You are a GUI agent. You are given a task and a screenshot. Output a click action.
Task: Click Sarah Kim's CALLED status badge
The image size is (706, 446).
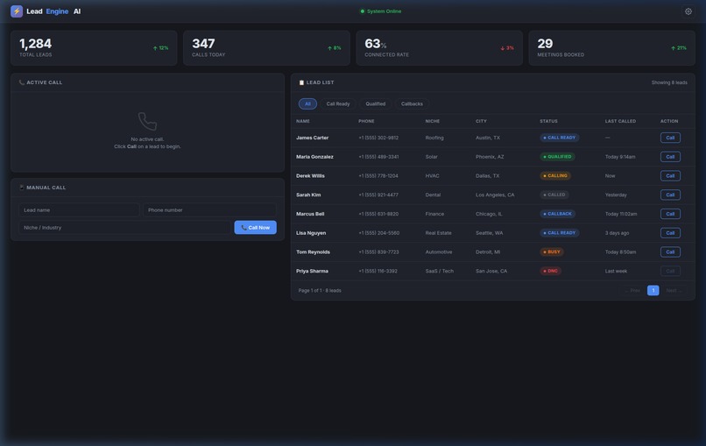[554, 195]
